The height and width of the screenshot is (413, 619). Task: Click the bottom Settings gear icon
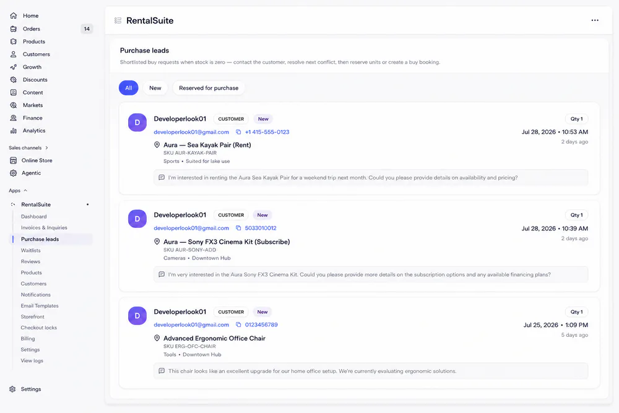point(12,389)
